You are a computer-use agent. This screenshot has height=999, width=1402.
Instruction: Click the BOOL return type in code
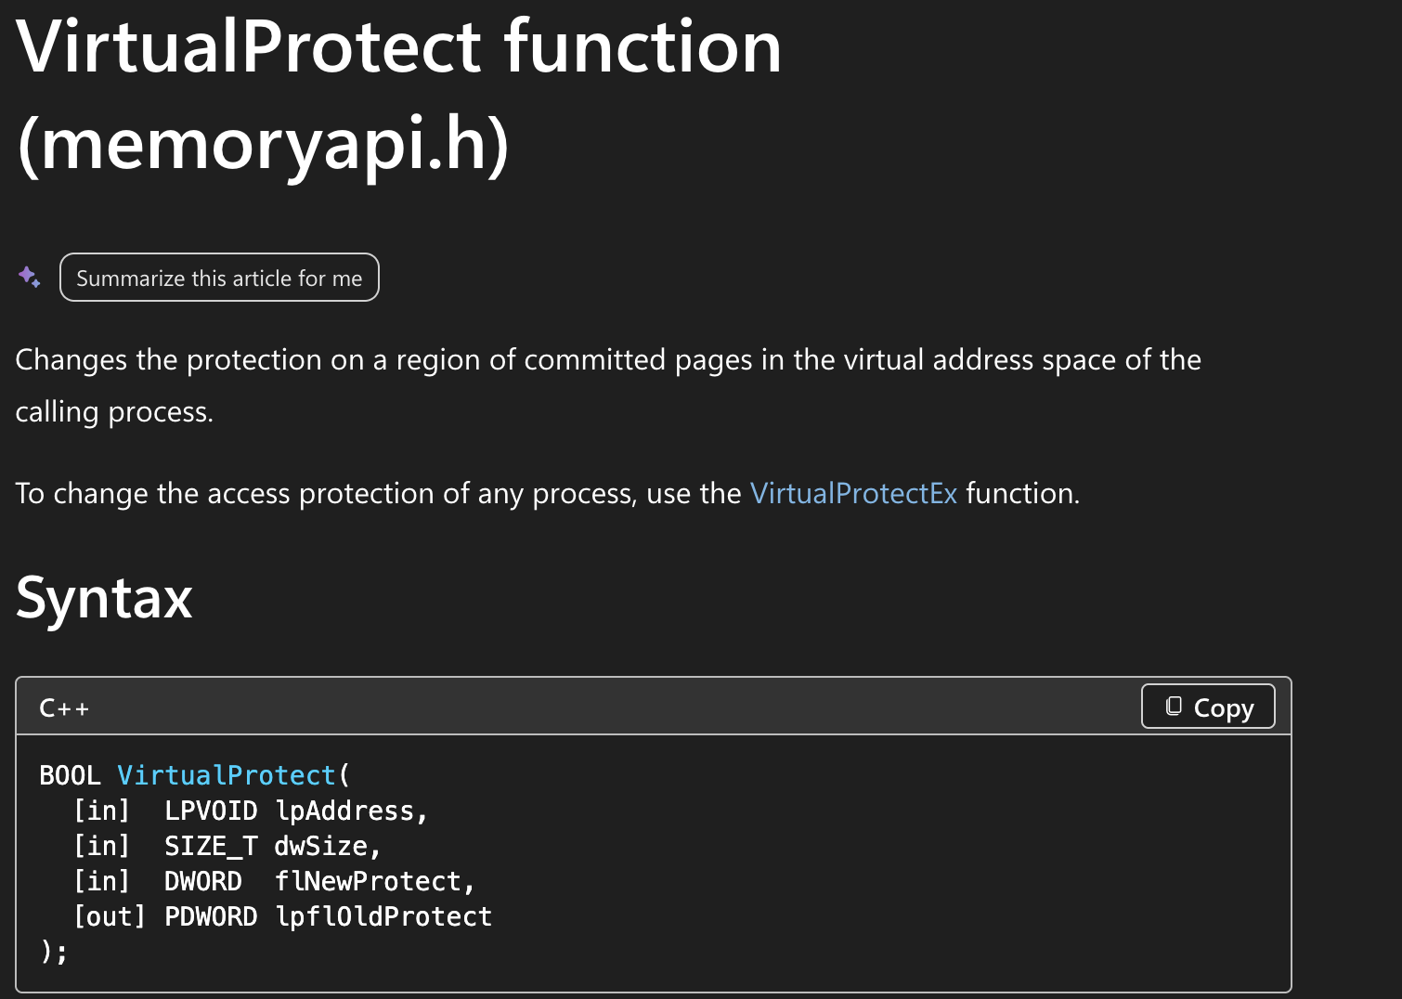pyautogui.click(x=70, y=775)
